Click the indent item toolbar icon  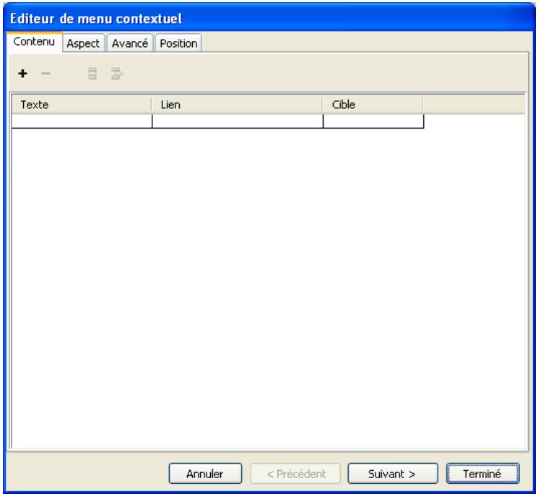pos(117,74)
